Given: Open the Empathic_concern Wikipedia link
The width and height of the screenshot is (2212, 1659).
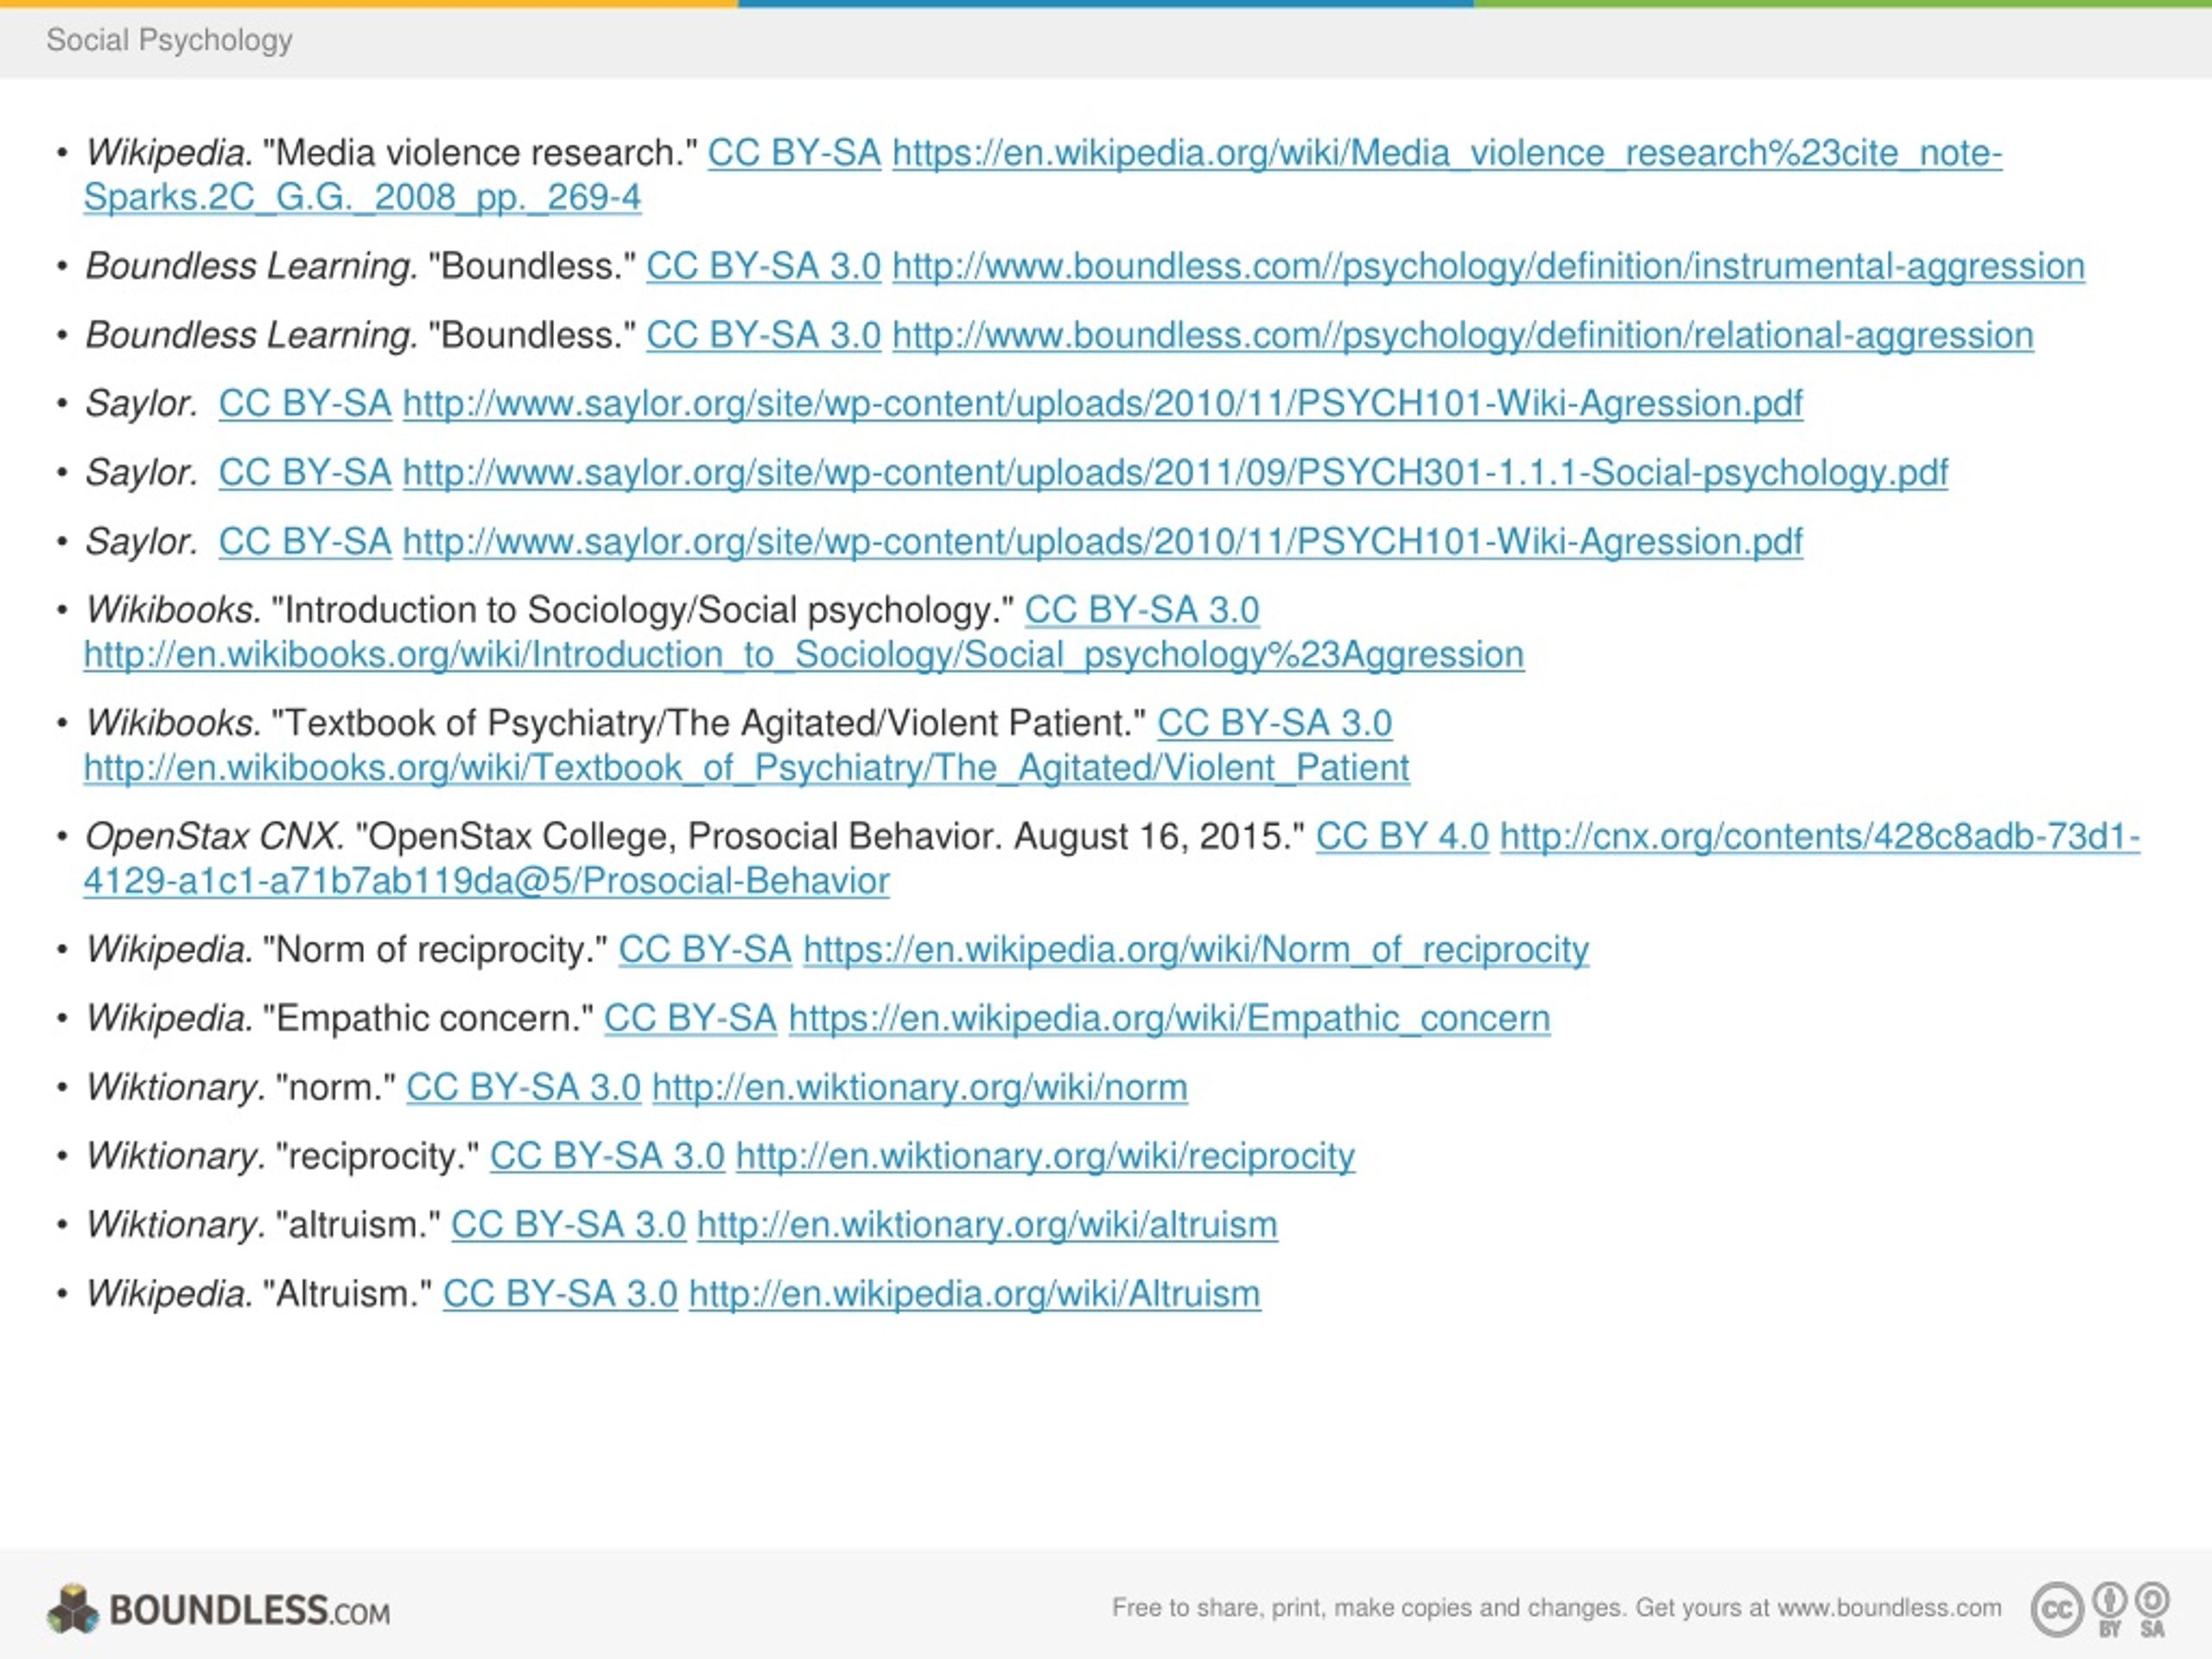Looking at the screenshot, I should point(1169,1019).
